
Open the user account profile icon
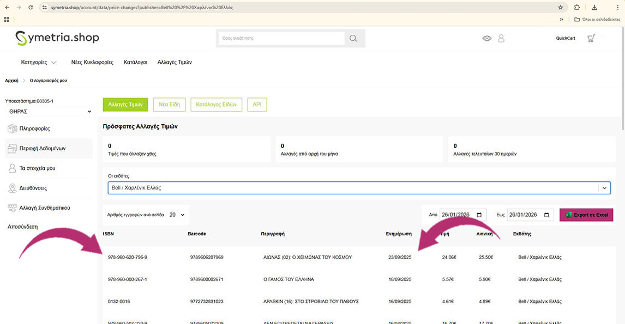tap(501, 38)
